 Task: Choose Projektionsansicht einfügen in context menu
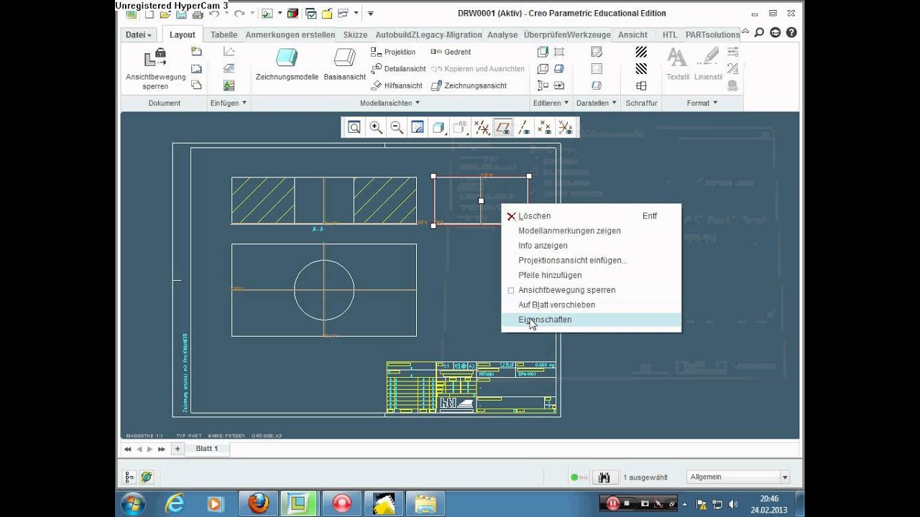(591, 261)
